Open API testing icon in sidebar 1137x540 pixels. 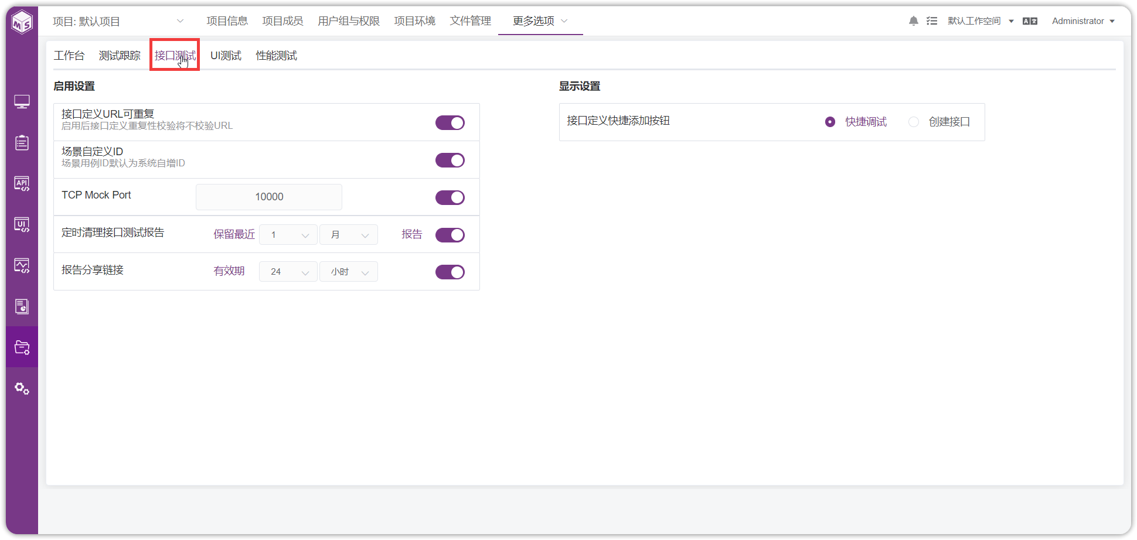22,184
